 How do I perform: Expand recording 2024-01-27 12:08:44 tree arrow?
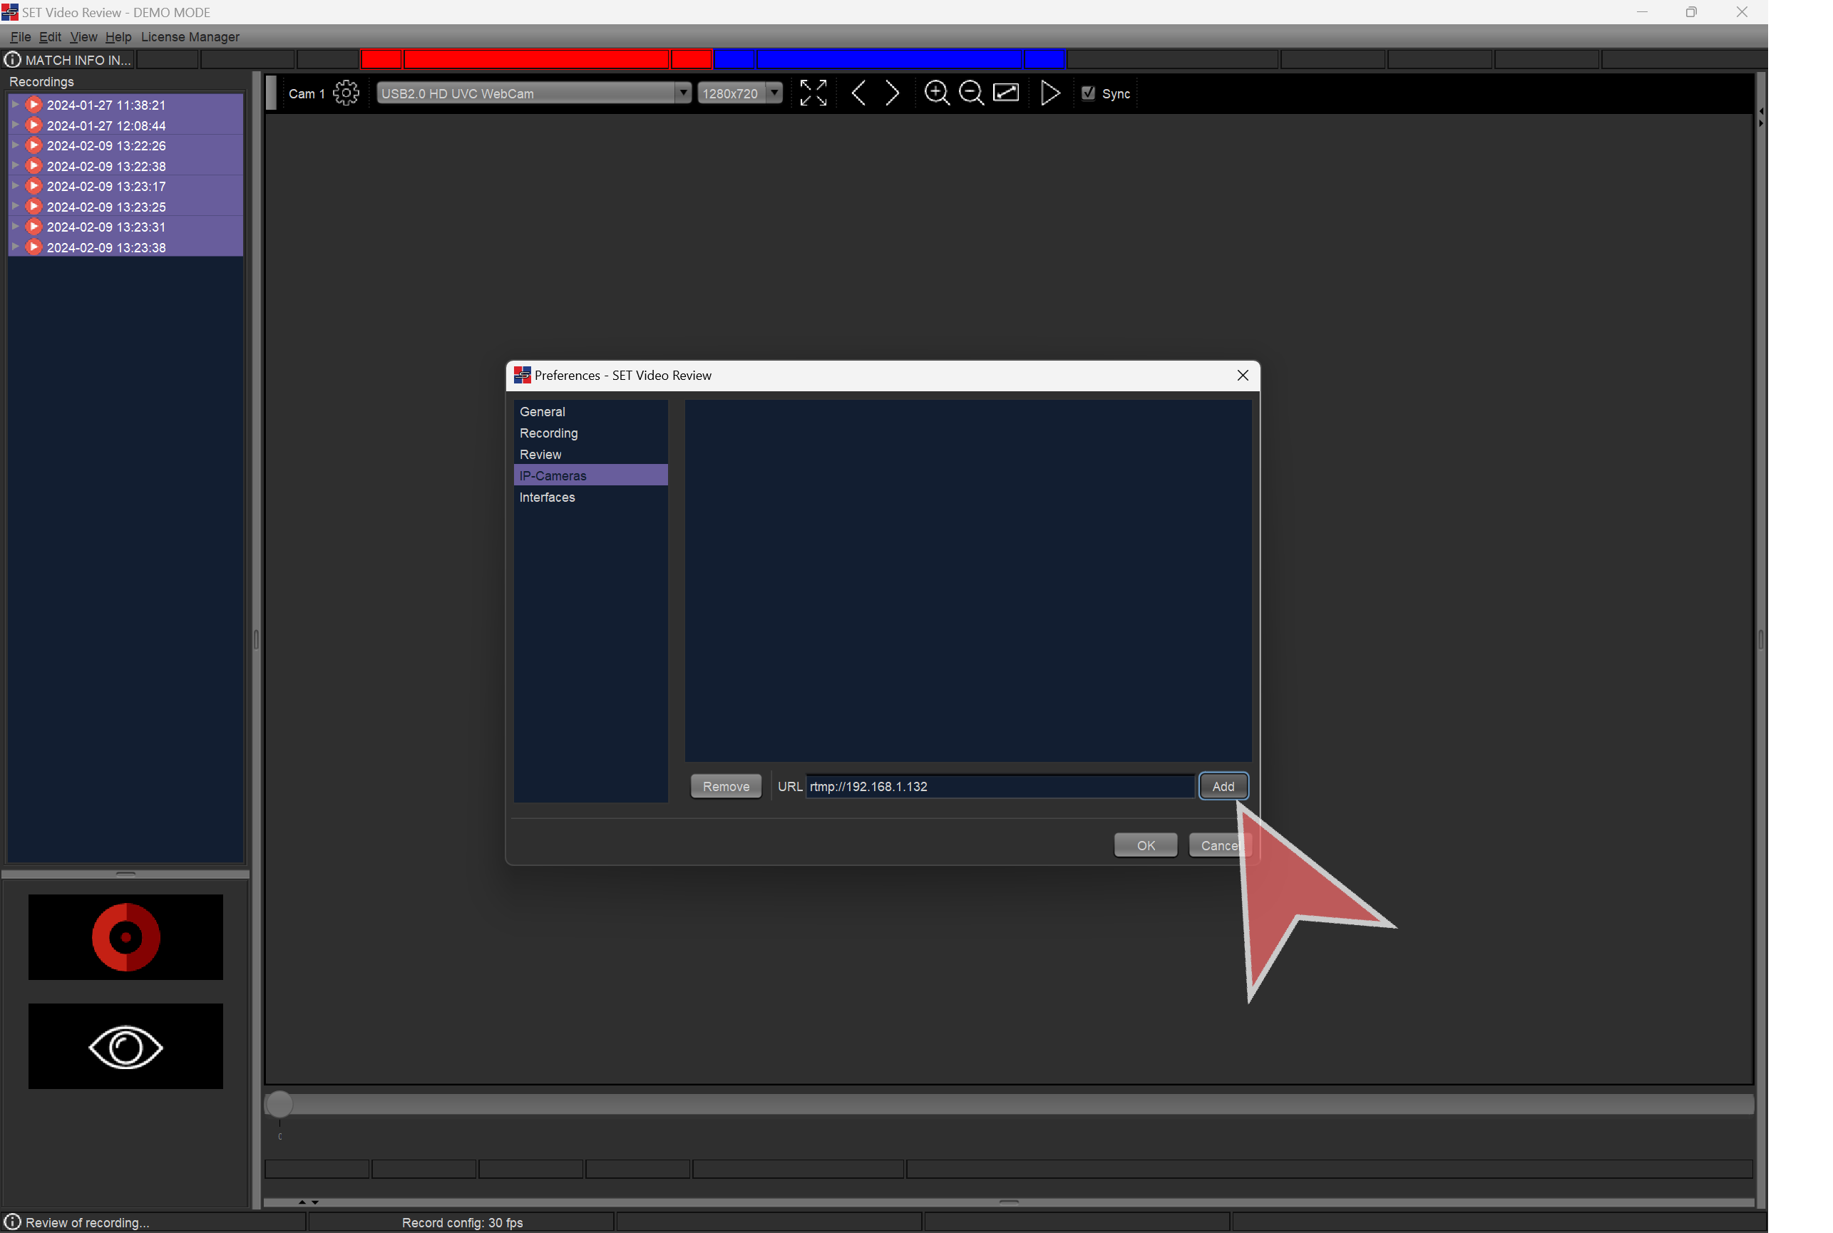15,124
